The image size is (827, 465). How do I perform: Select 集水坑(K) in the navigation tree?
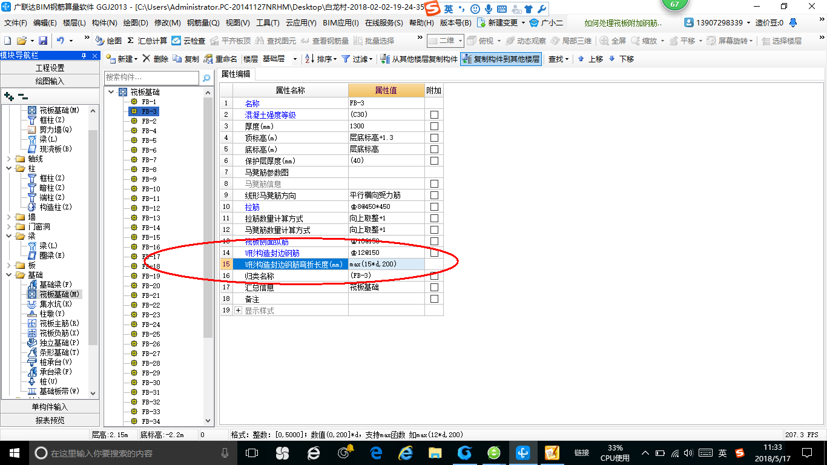[x=50, y=304]
